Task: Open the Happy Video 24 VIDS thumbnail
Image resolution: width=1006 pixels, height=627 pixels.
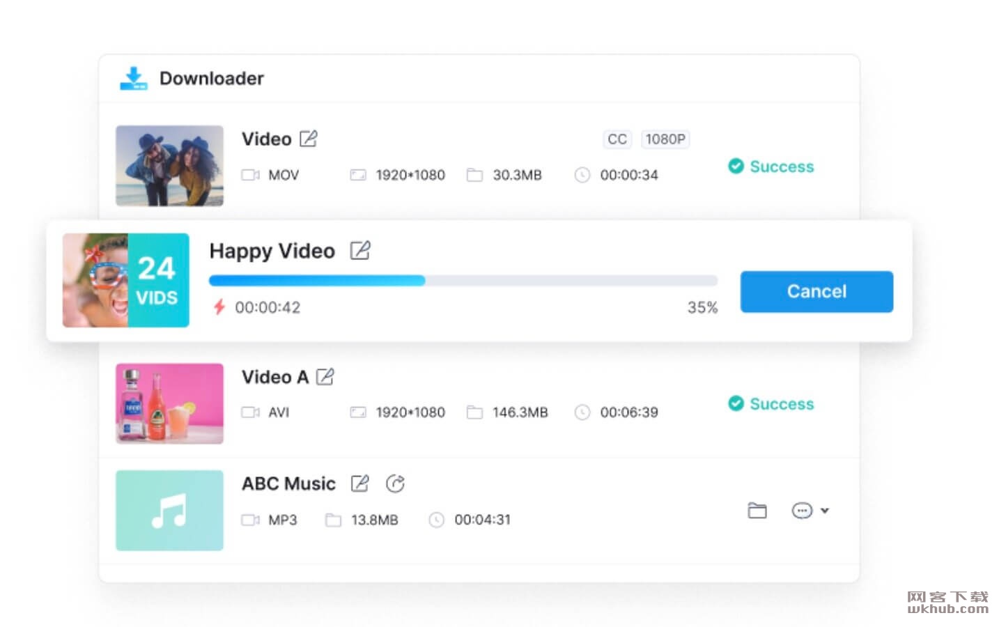Action: (126, 280)
